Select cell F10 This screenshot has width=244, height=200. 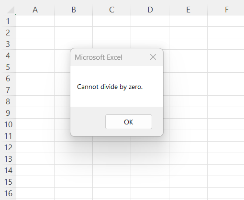point(226,124)
